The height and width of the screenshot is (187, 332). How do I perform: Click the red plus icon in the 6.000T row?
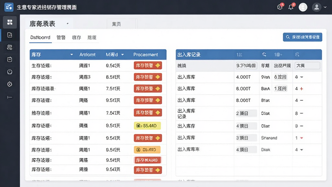tap(302, 89)
